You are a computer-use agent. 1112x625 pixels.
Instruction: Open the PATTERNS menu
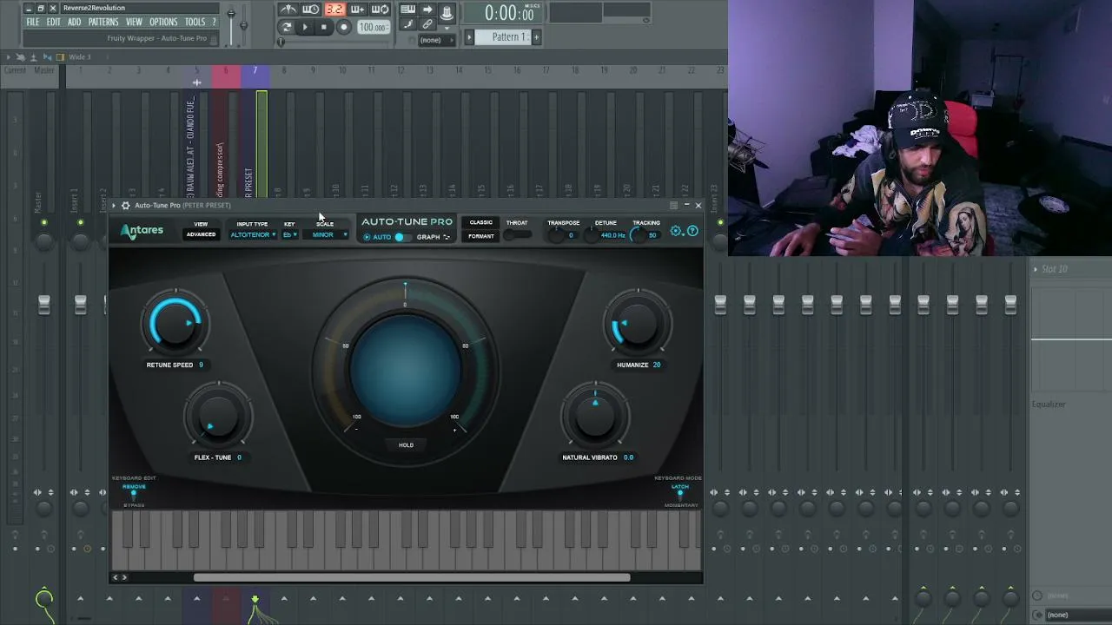pyautogui.click(x=103, y=22)
